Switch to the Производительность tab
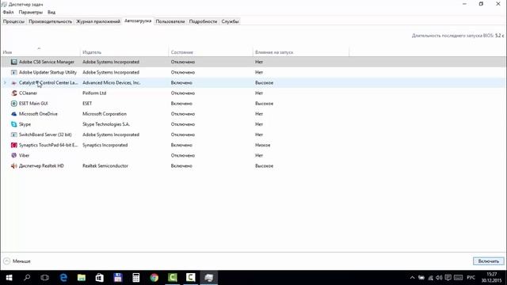The height and width of the screenshot is (285, 507). coord(51,21)
